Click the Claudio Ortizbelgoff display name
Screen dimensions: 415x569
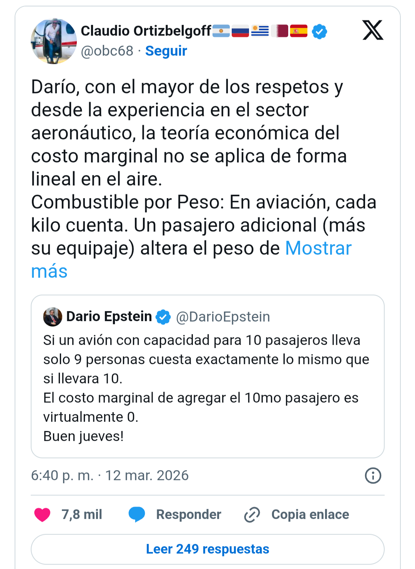point(146,31)
